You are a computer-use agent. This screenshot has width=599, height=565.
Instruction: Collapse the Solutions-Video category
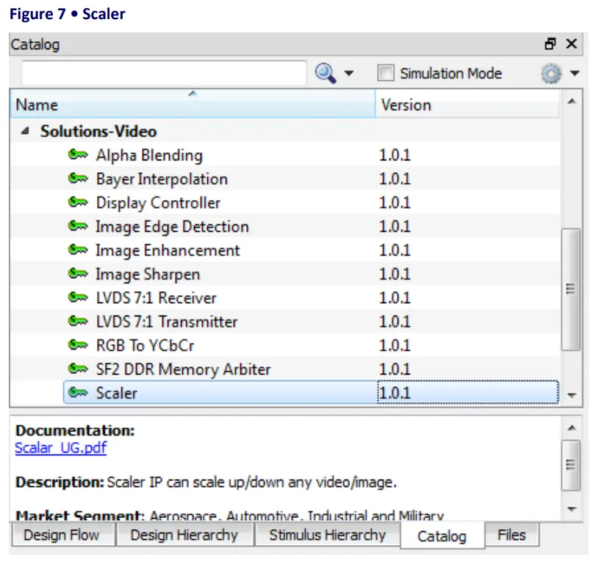[25, 131]
